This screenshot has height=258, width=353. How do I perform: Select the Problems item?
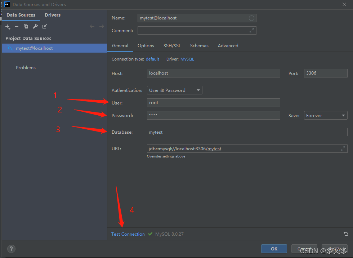[x=26, y=67]
